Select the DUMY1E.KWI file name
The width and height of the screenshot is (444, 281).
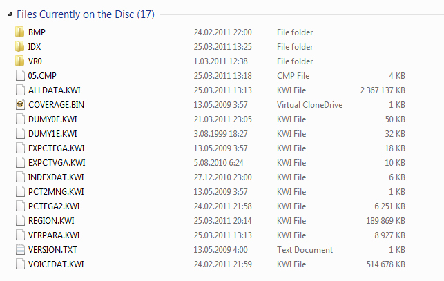[x=52, y=133]
